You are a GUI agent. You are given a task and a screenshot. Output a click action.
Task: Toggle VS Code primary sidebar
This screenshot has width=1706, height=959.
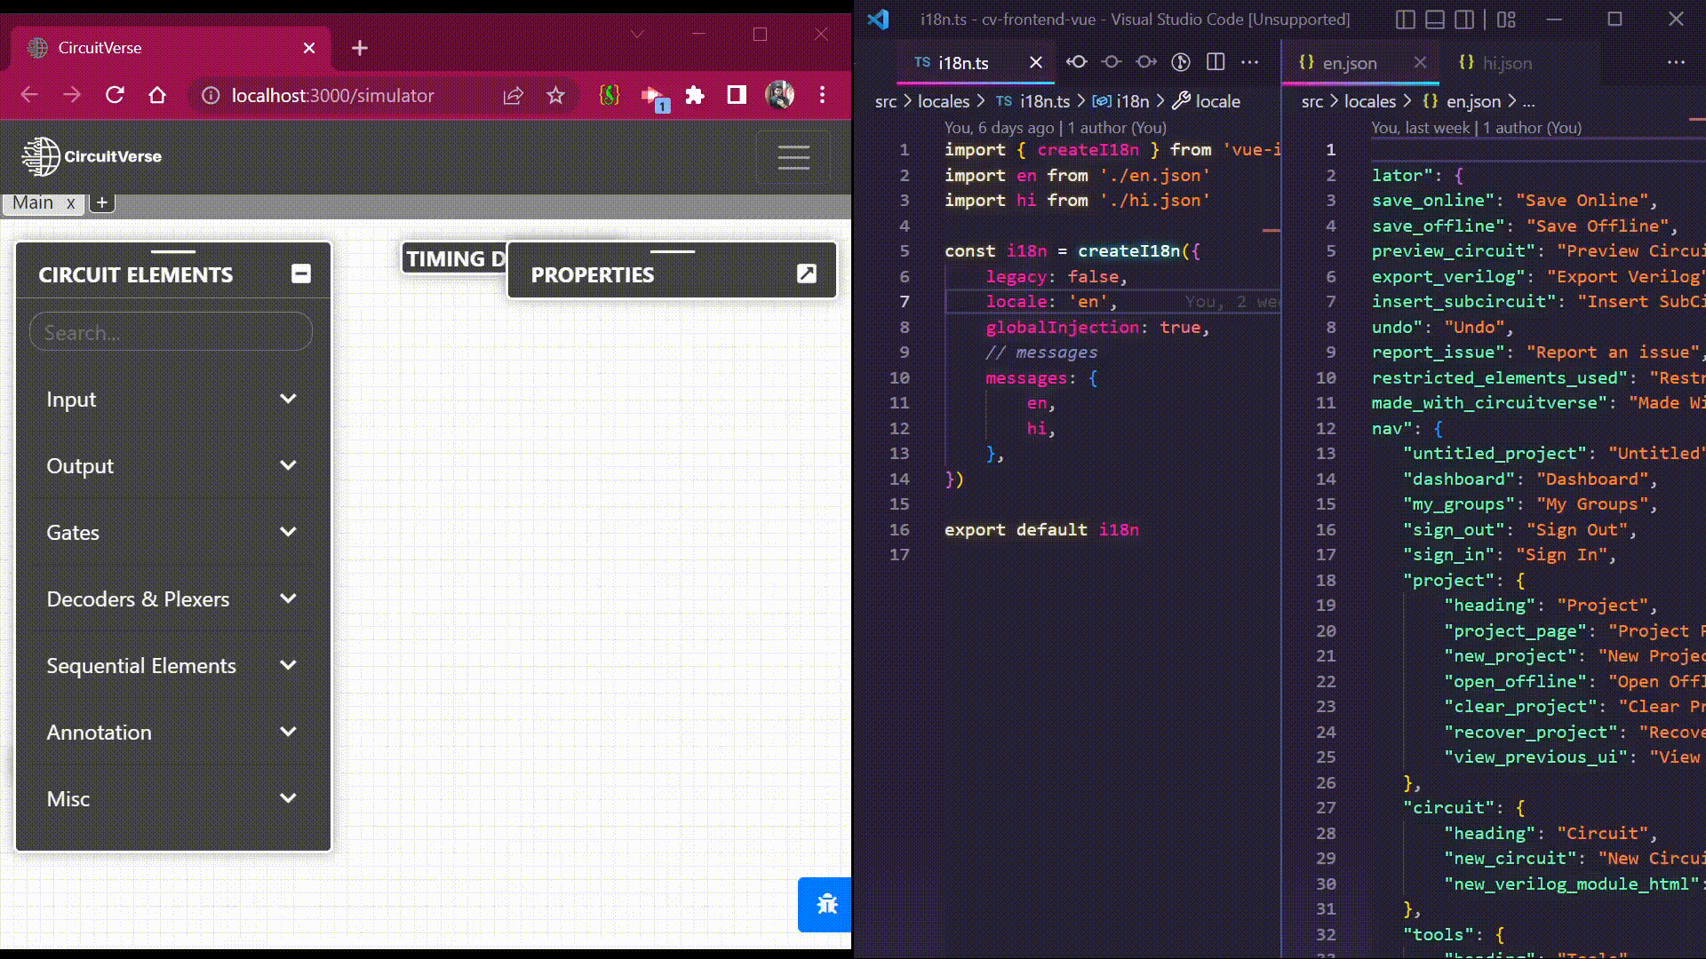(x=1405, y=19)
